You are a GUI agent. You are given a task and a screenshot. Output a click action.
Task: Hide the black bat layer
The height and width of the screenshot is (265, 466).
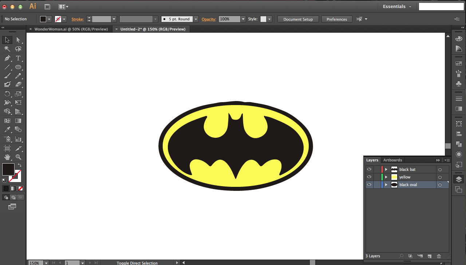(369, 169)
